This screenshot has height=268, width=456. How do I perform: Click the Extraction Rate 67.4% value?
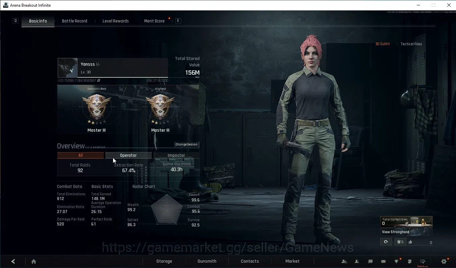click(129, 171)
